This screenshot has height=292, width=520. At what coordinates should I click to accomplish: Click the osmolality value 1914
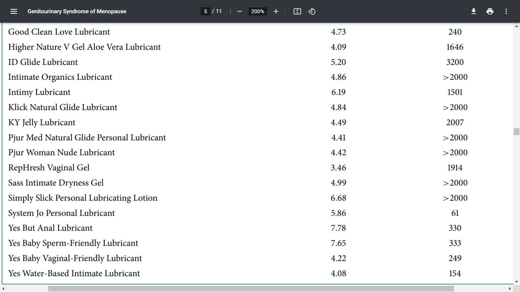click(x=455, y=168)
